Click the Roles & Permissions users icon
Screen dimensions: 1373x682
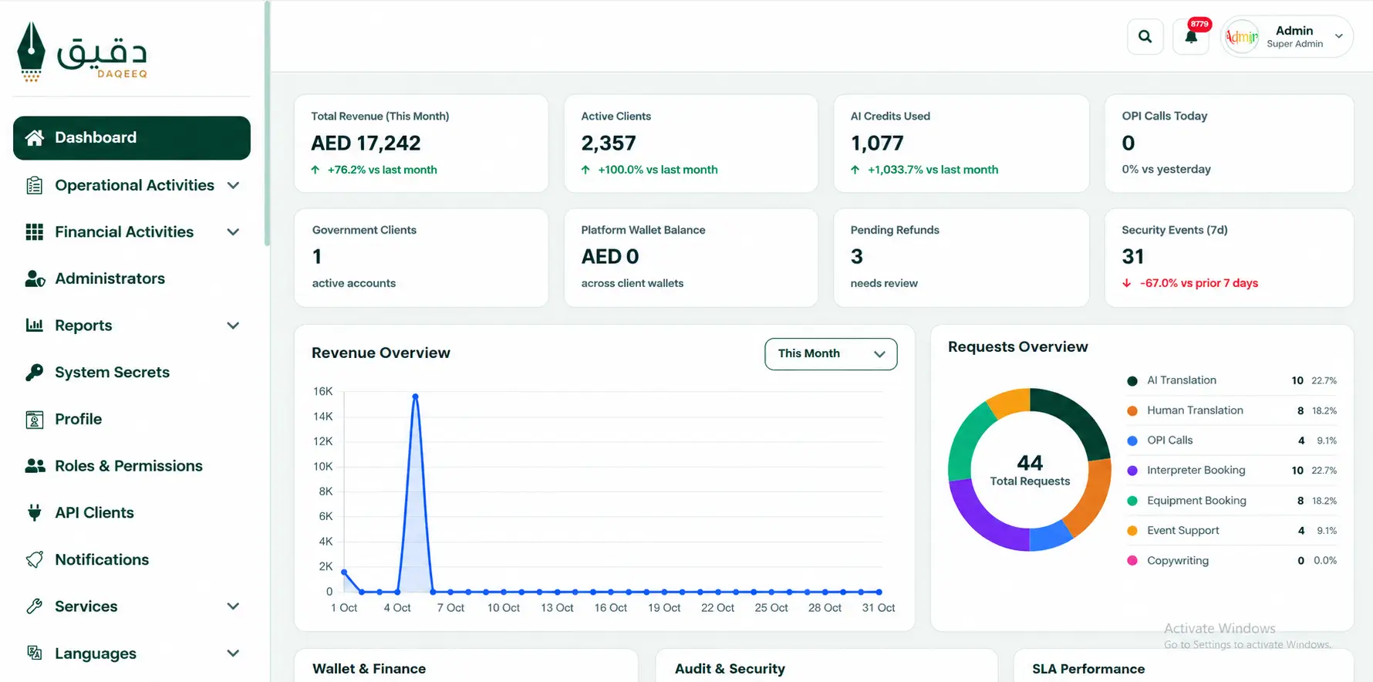pyautogui.click(x=35, y=466)
